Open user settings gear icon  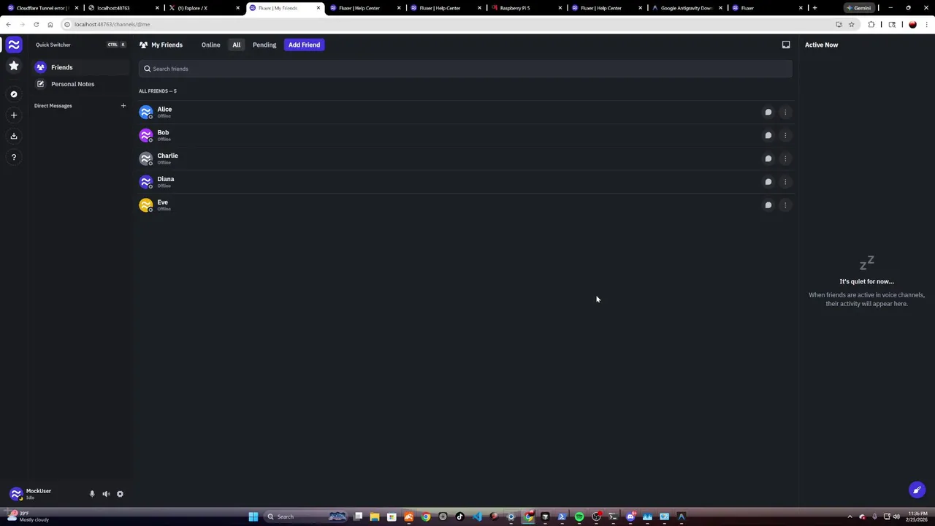tap(120, 494)
